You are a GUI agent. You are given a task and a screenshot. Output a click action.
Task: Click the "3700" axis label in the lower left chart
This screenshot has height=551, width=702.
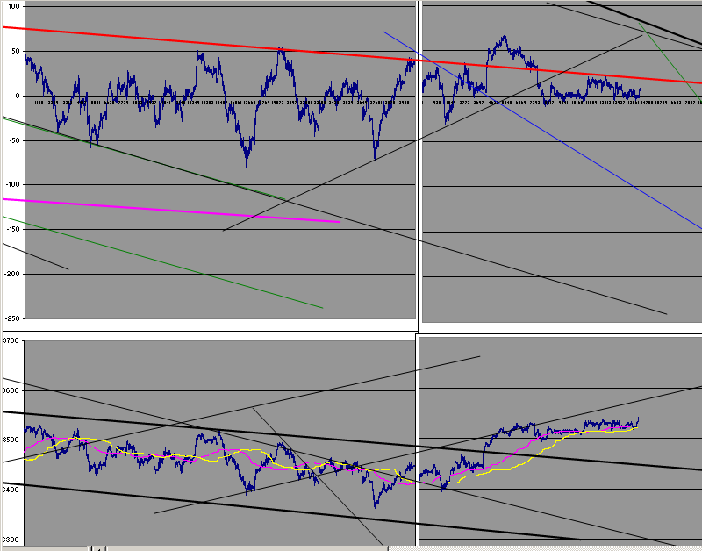[11, 340]
